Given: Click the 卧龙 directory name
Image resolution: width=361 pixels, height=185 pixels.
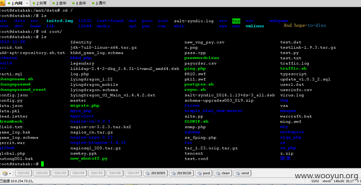Looking at the screenshot, I should click(286, 158).
